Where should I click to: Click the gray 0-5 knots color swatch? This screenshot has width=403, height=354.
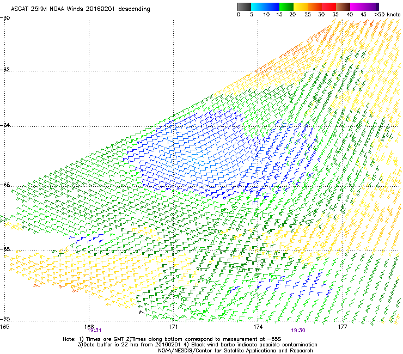[x=244, y=7]
